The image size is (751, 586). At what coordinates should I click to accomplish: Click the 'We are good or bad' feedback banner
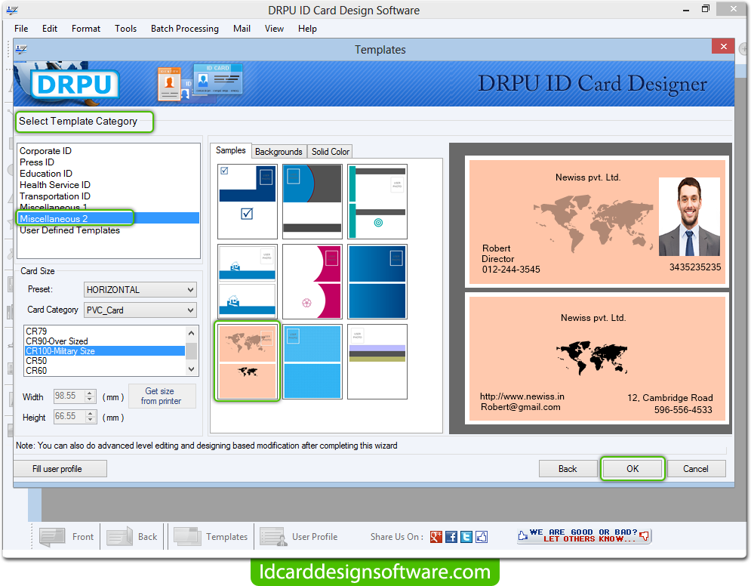(x=584, y=535)
